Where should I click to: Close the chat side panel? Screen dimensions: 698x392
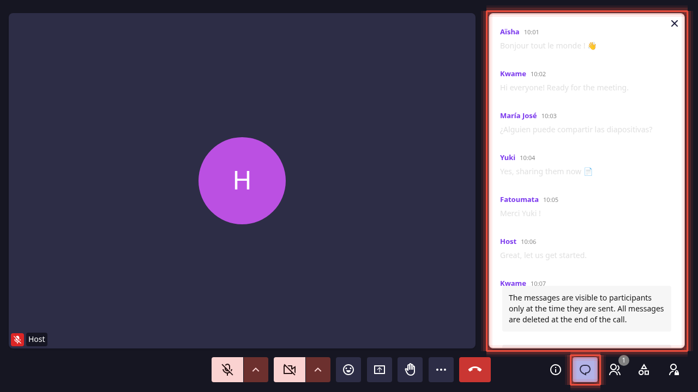(x=675, y=23)
